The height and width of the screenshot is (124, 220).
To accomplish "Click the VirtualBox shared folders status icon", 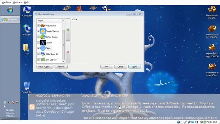I will pyautogui.click(x=193, y=122).
